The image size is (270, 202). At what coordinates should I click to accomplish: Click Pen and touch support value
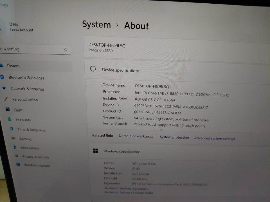[x=169, y=125]
